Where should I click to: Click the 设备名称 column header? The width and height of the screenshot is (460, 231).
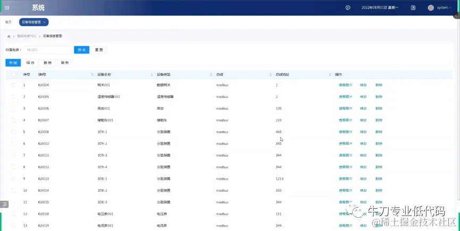(104, 75)
